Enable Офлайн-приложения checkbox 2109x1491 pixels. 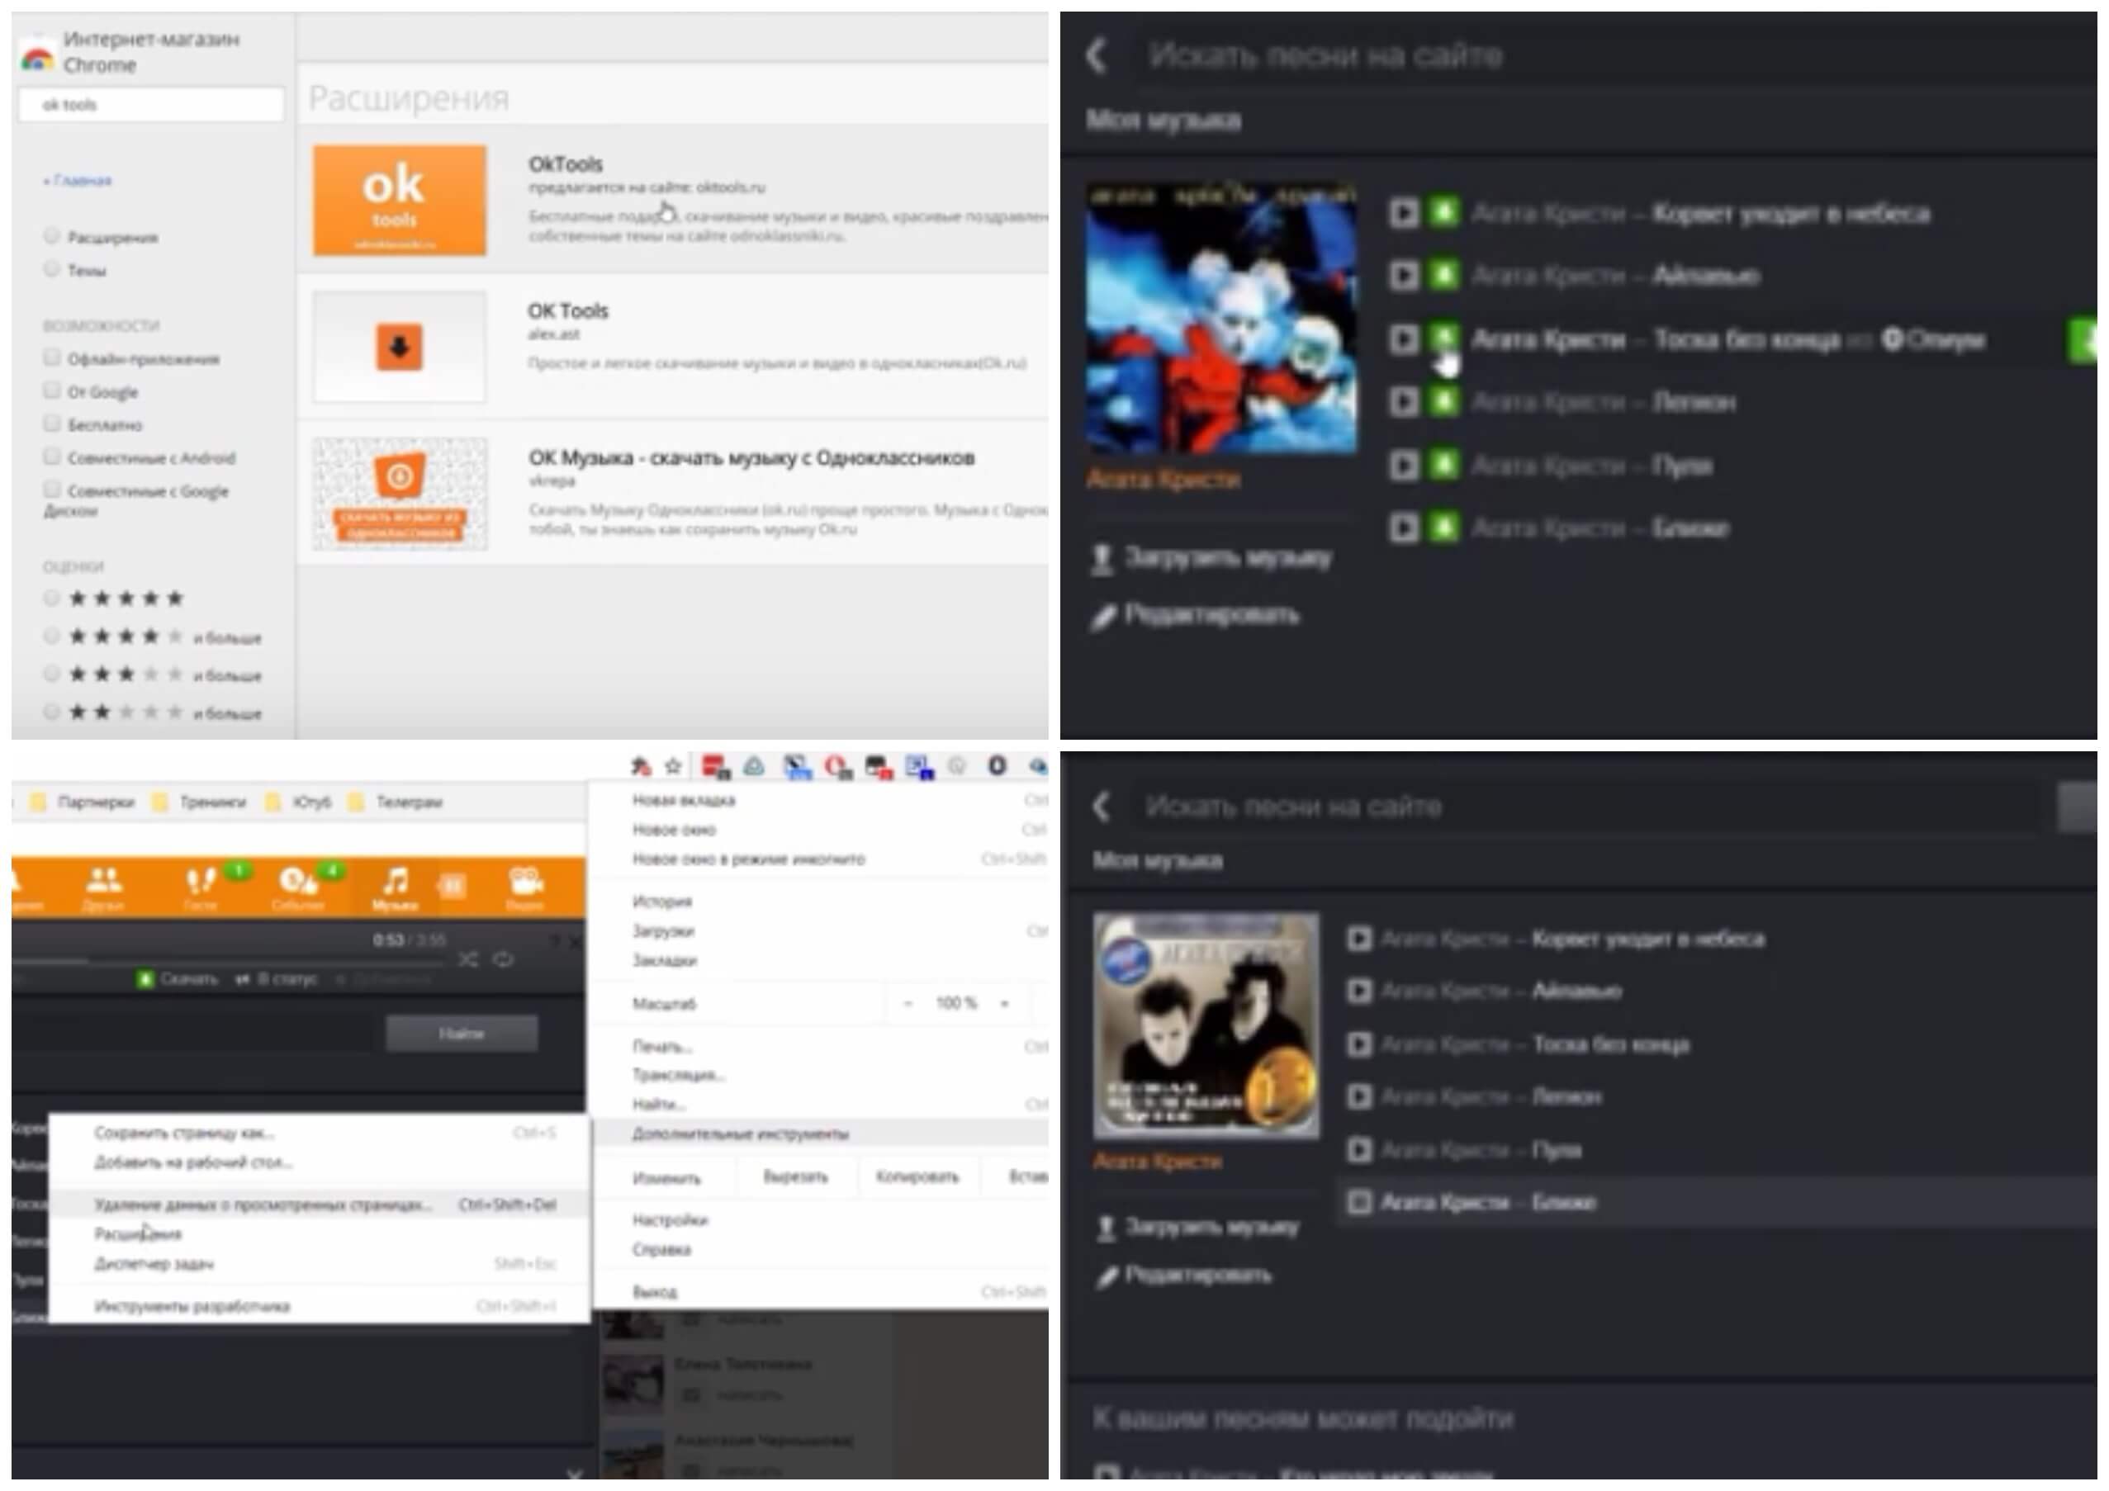pyautogui.click(x=51, y=357)
